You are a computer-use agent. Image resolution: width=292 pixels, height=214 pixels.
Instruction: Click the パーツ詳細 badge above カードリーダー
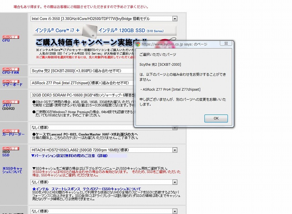click(x=11, y=131)
